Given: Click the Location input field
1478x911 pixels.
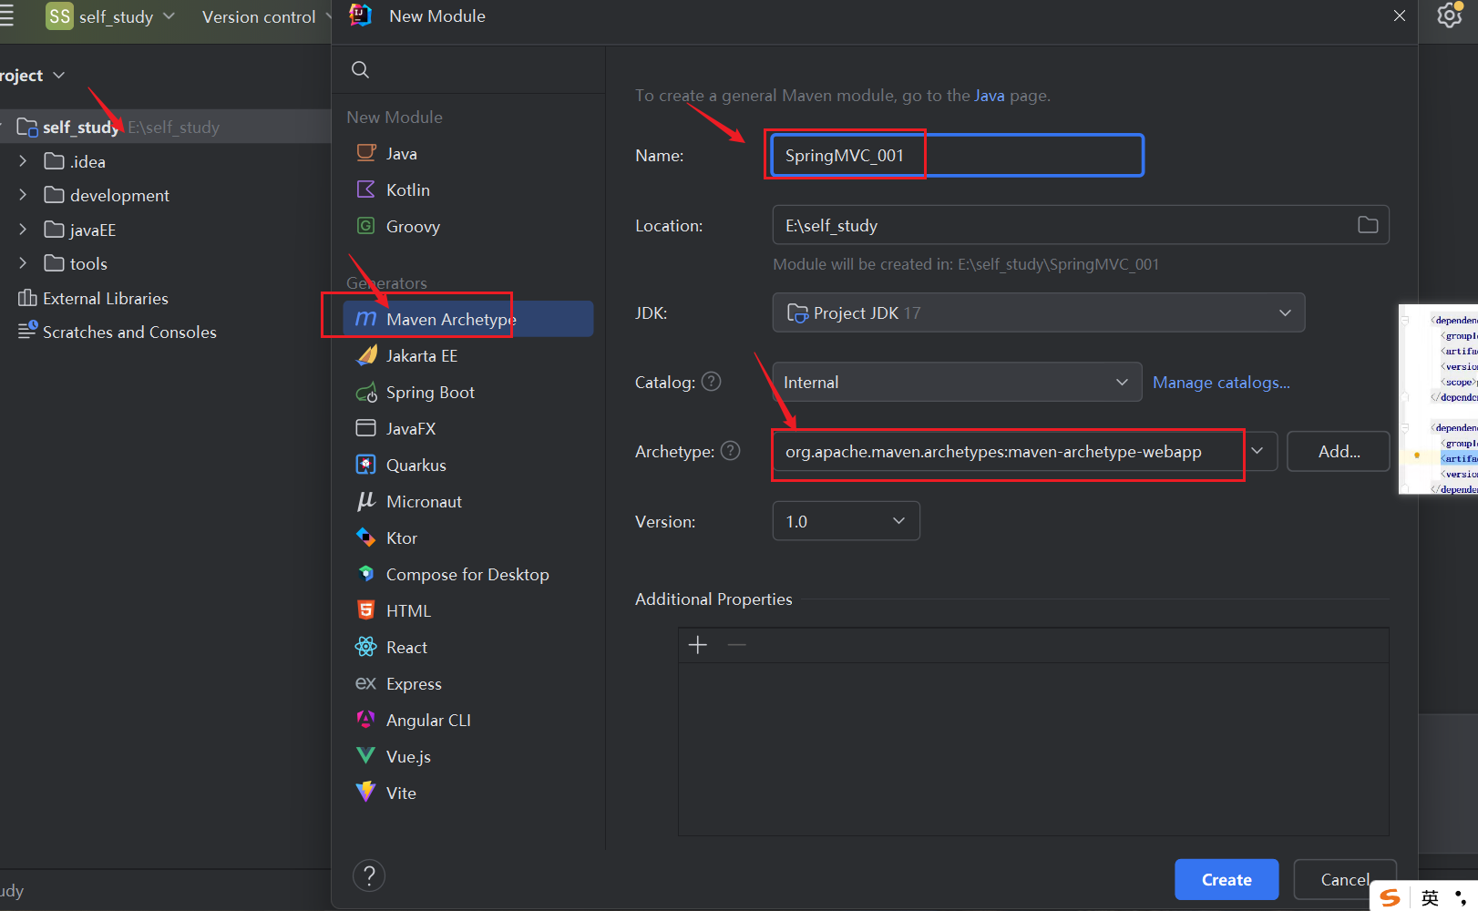Looking at the screenshot, I should [1081, 225].
